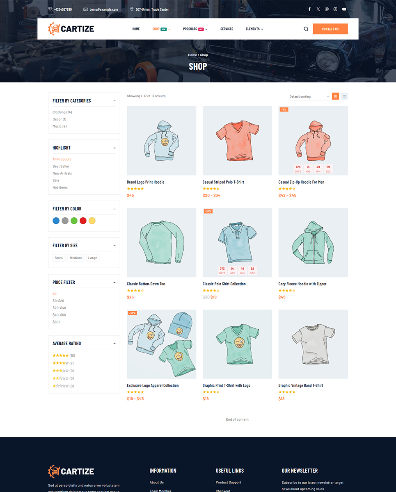Open the Pinterest social icon

coord(327,9)
